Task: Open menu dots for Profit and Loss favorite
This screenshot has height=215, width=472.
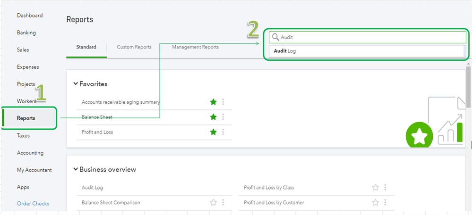Action: tap(223, 132)
